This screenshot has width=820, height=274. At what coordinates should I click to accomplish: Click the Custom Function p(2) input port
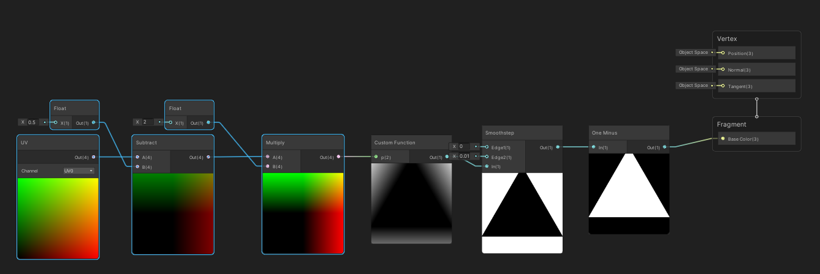(376, 157)
